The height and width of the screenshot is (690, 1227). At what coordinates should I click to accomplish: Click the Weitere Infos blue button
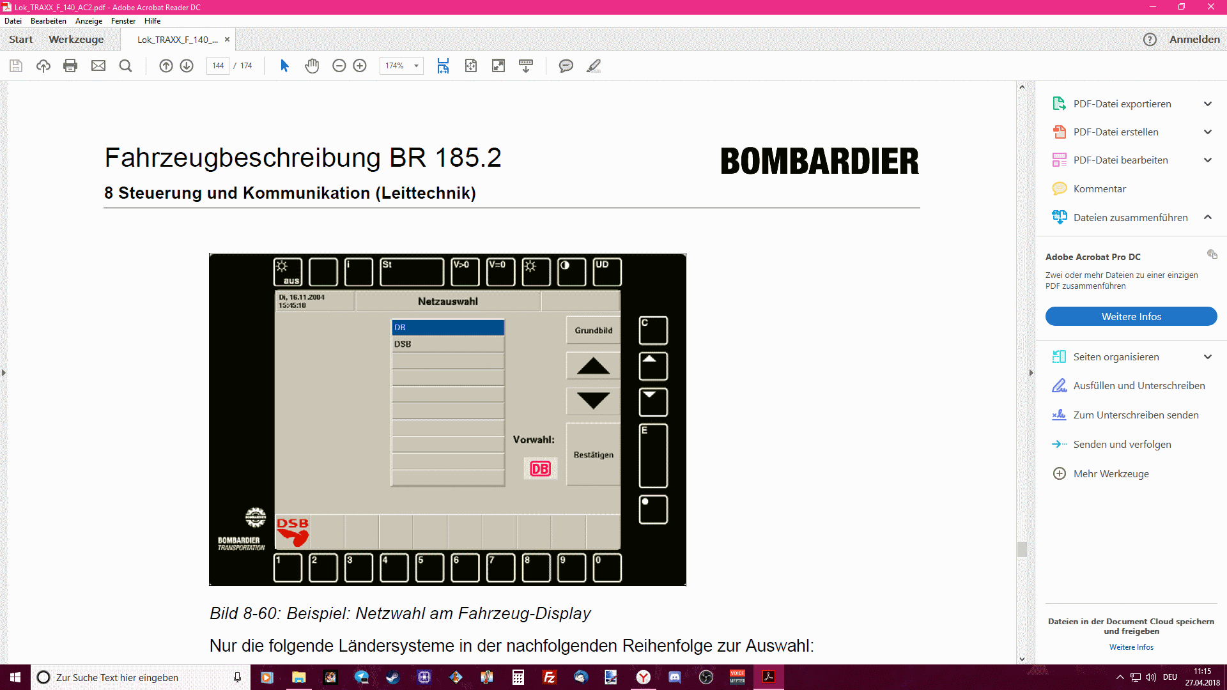[x=1131, y=316]
